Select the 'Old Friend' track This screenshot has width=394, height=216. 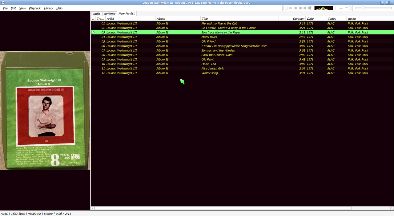[242, 41]
